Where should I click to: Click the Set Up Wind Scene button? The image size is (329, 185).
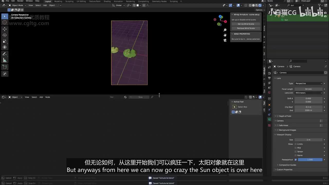246,24
